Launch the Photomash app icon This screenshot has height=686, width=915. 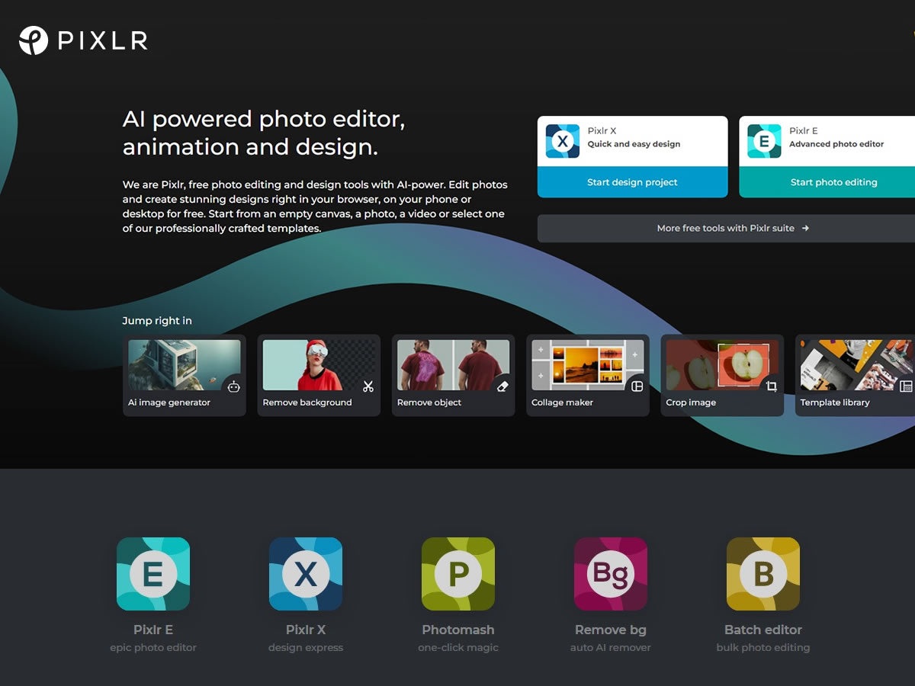(x=458, y=574)
